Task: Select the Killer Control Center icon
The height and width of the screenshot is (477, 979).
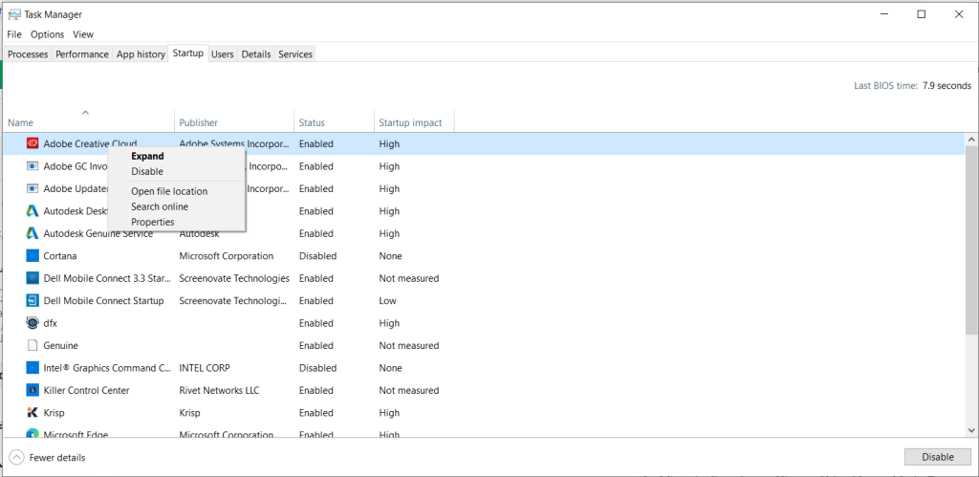Action: 33,391
